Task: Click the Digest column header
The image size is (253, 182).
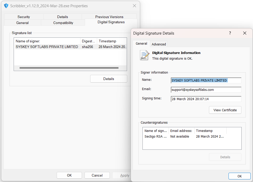Action: (x=88, y=41)
